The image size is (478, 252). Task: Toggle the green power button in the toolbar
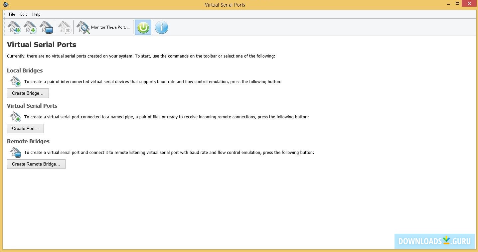pyautogui.click(x=143, y=27)
